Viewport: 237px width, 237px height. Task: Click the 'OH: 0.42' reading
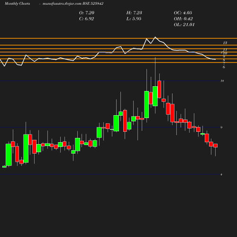[183, 19]
